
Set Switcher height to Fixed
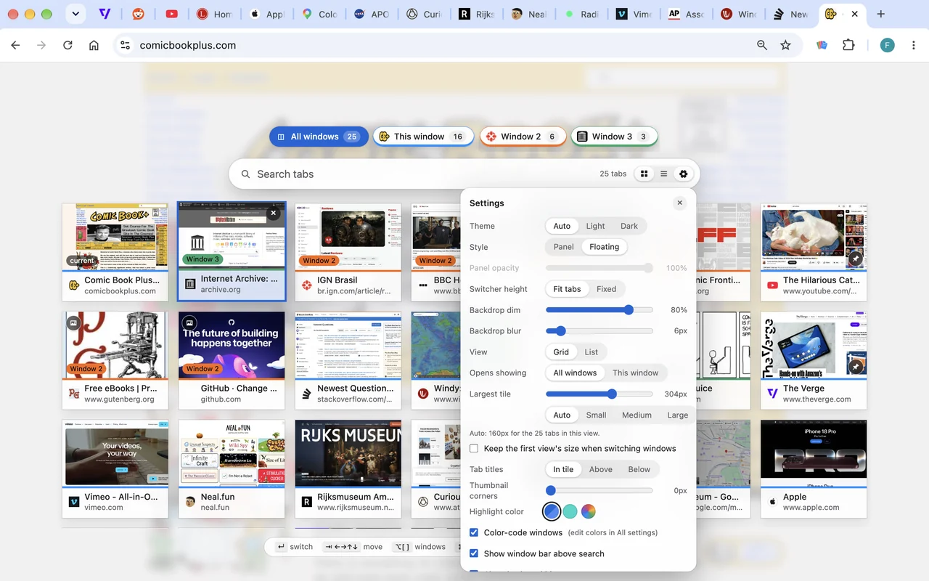[606, 289]
